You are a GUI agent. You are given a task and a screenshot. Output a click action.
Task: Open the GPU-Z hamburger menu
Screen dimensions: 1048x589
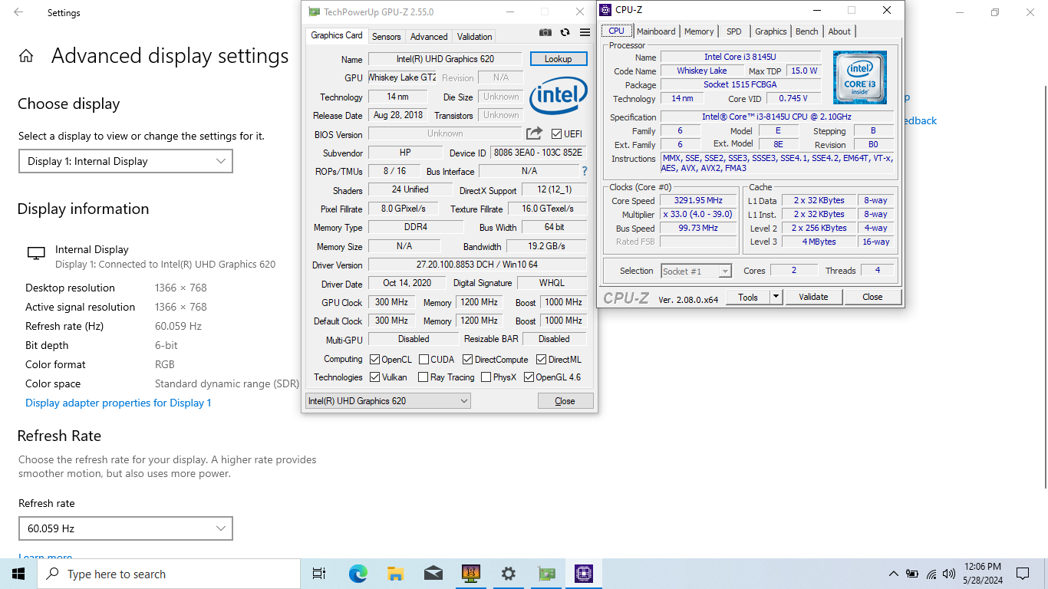585,33
